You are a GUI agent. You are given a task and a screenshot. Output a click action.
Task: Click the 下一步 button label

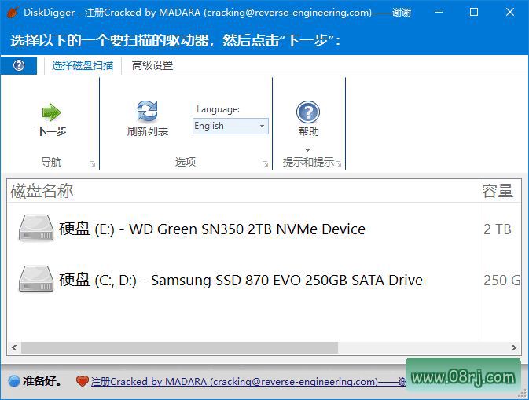pyautogui.click(x=51, y=131)
